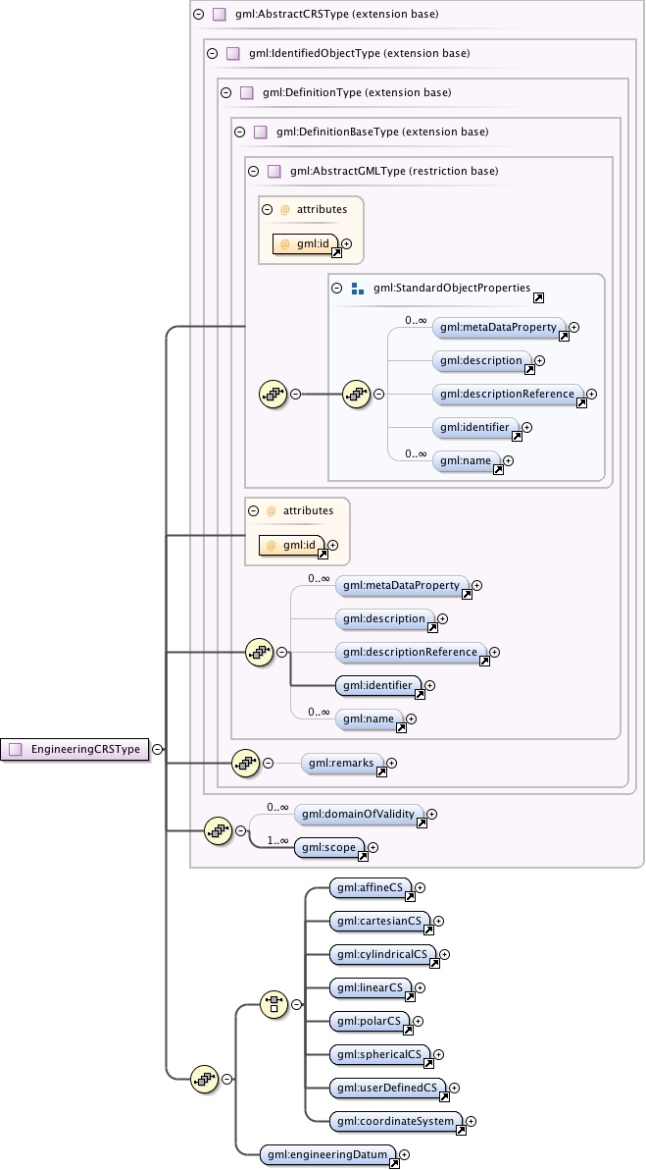The image size is (646, 1170).
Task: Collapse the sequence containing gml:engineeringDatum
Action: point(226,1079)
